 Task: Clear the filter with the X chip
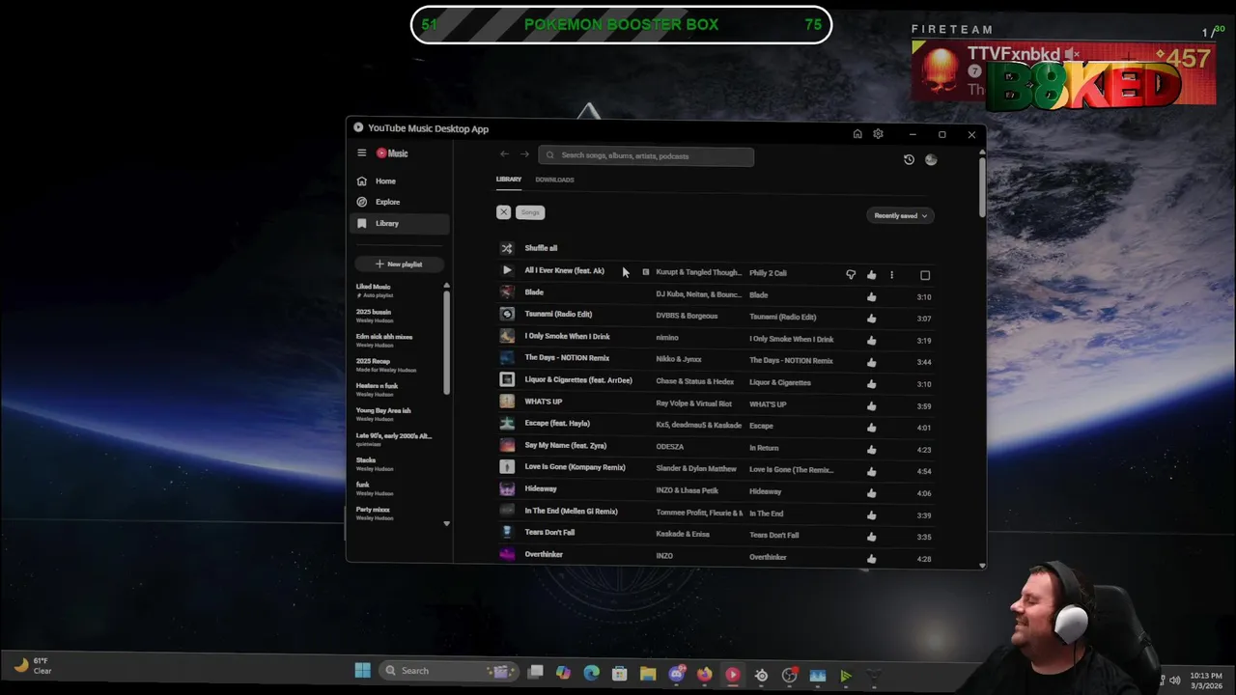pos(503,212)
